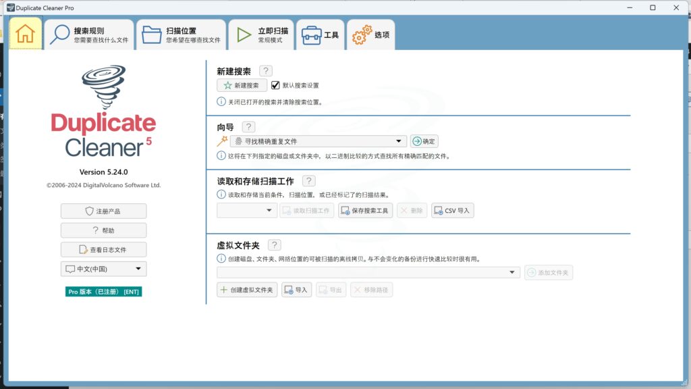This screenshot has width=691, height=389.
Task: Open help for 新建搜索 section
Action: pyautogui.click(x=266, y=71)
